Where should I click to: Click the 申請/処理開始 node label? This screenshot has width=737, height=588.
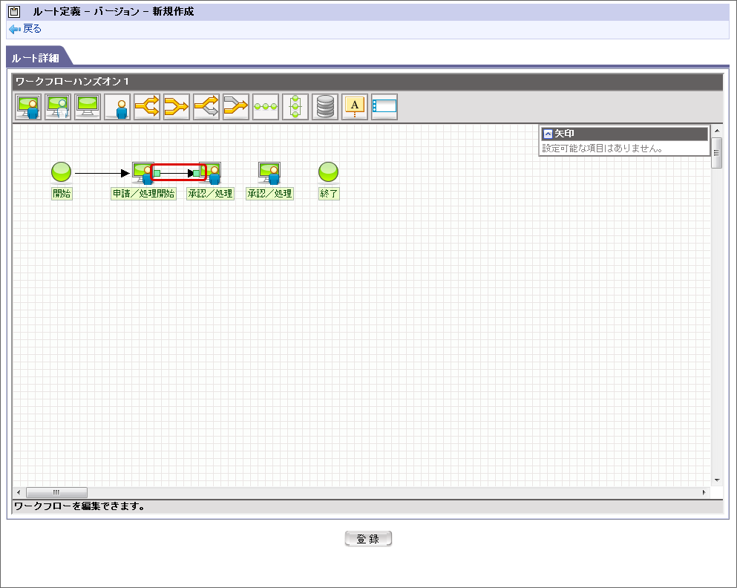pyautogui.click(x=143, y=194)
